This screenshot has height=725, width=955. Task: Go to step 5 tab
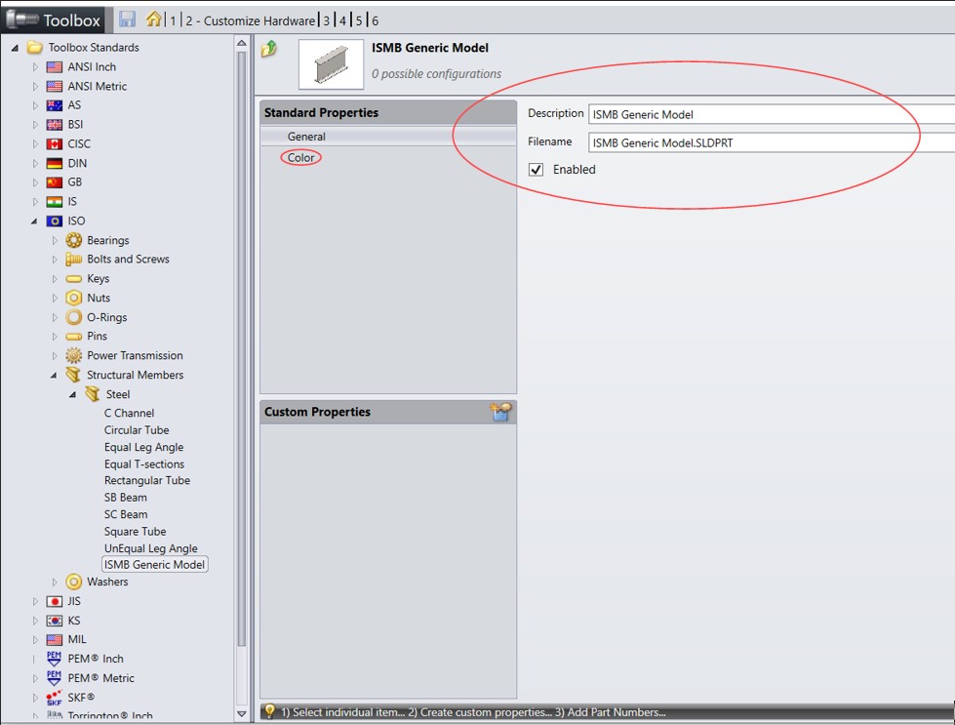pos(359,20)
